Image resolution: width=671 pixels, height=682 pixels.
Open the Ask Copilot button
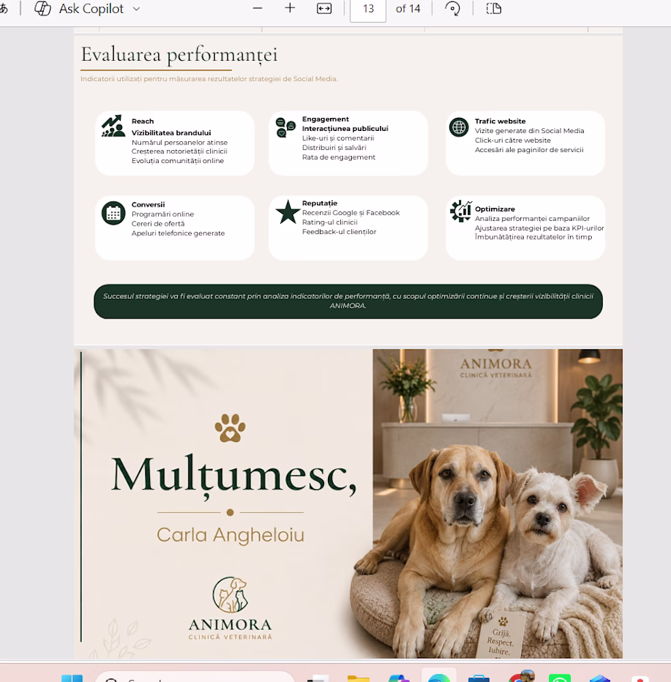(87, 8)
